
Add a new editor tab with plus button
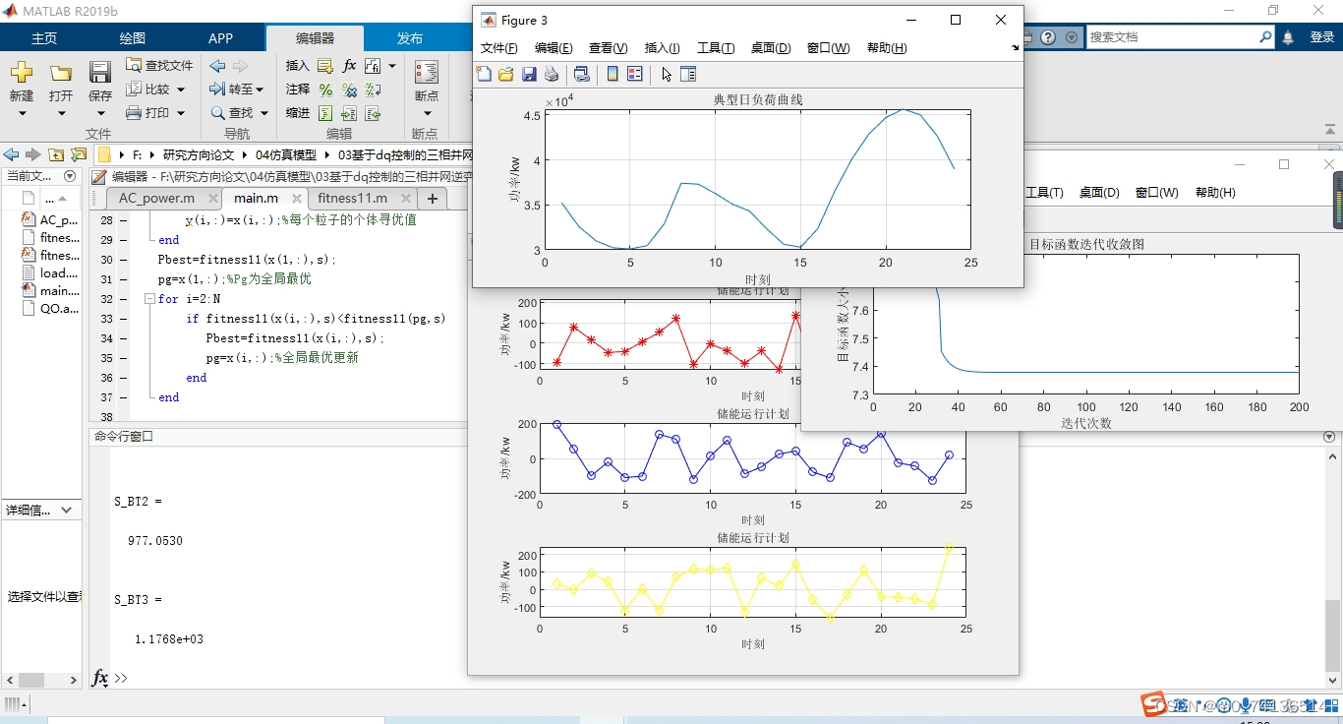tap(432, 198)
